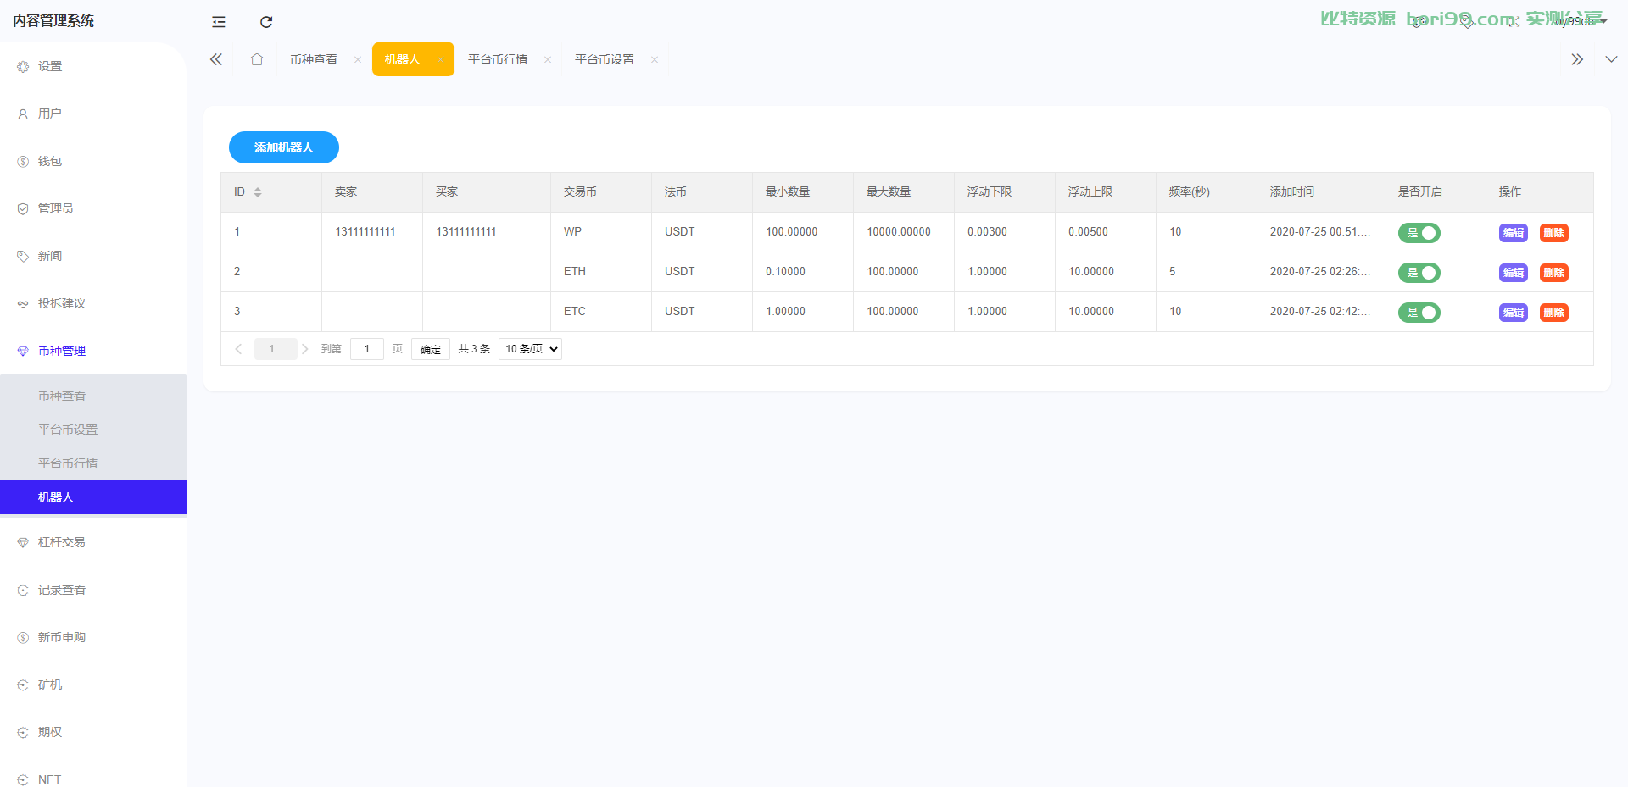Screen dimensions: 1628x787
Task: Click the gear icon beside 设置
Action: 23,66
